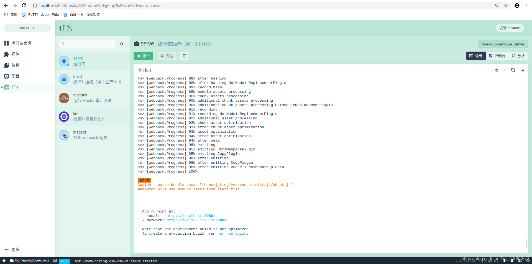Open the 应用 apps bookmark
Viewport: 532px width, 264px height.
pos(11,14)
